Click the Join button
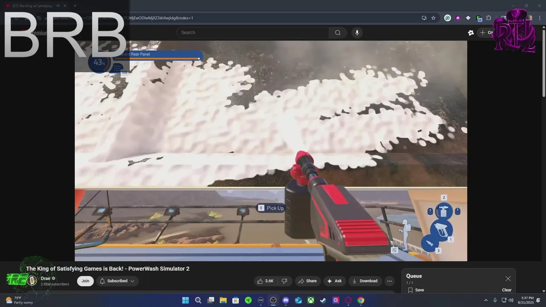The height and width of the screenshot is (307, 546). (x=85, y=281)
